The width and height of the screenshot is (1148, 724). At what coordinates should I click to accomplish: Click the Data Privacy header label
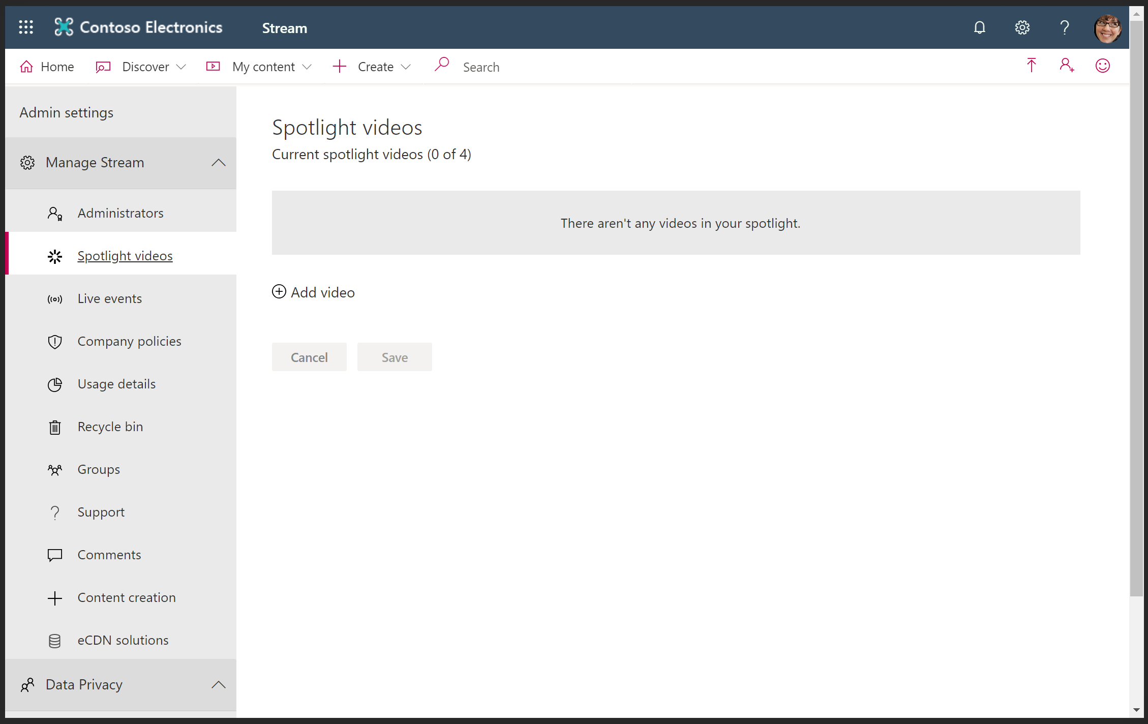point(84,685)
